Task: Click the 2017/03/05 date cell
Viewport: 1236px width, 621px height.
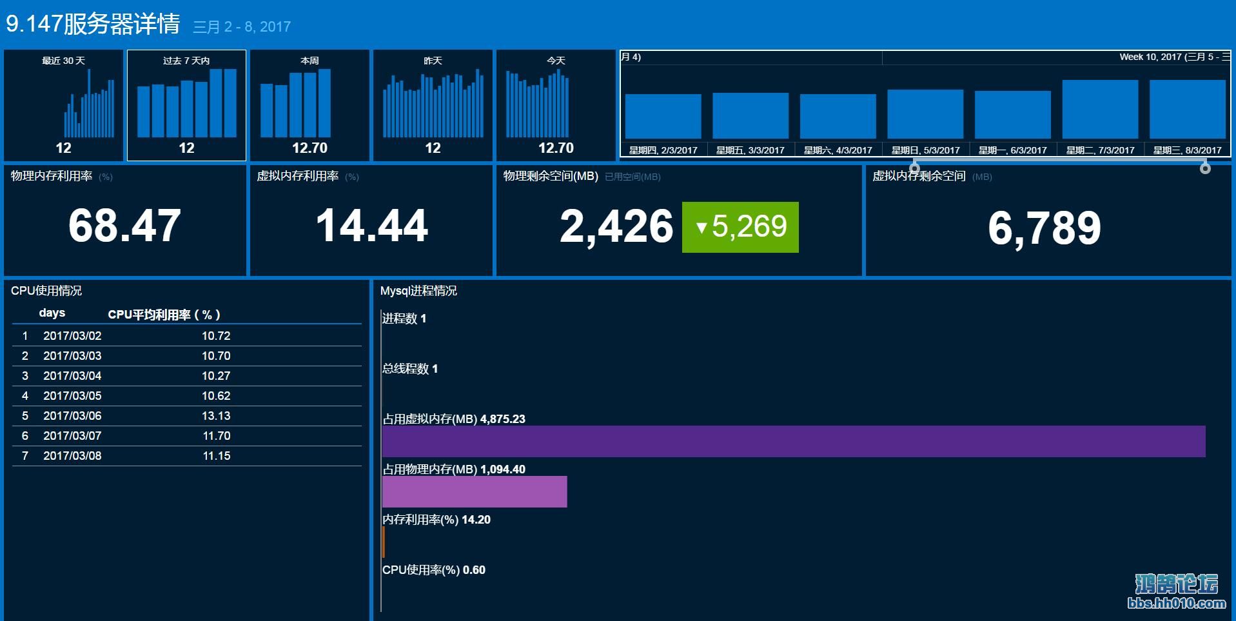Action: tap(72, 396)
